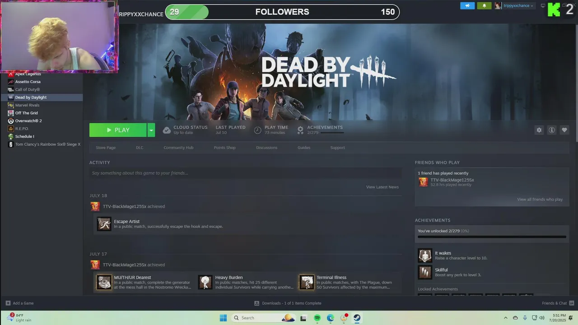Open the announcements megaphone button
The height and width of the screenshot is (325, 578).
[467, 5]
